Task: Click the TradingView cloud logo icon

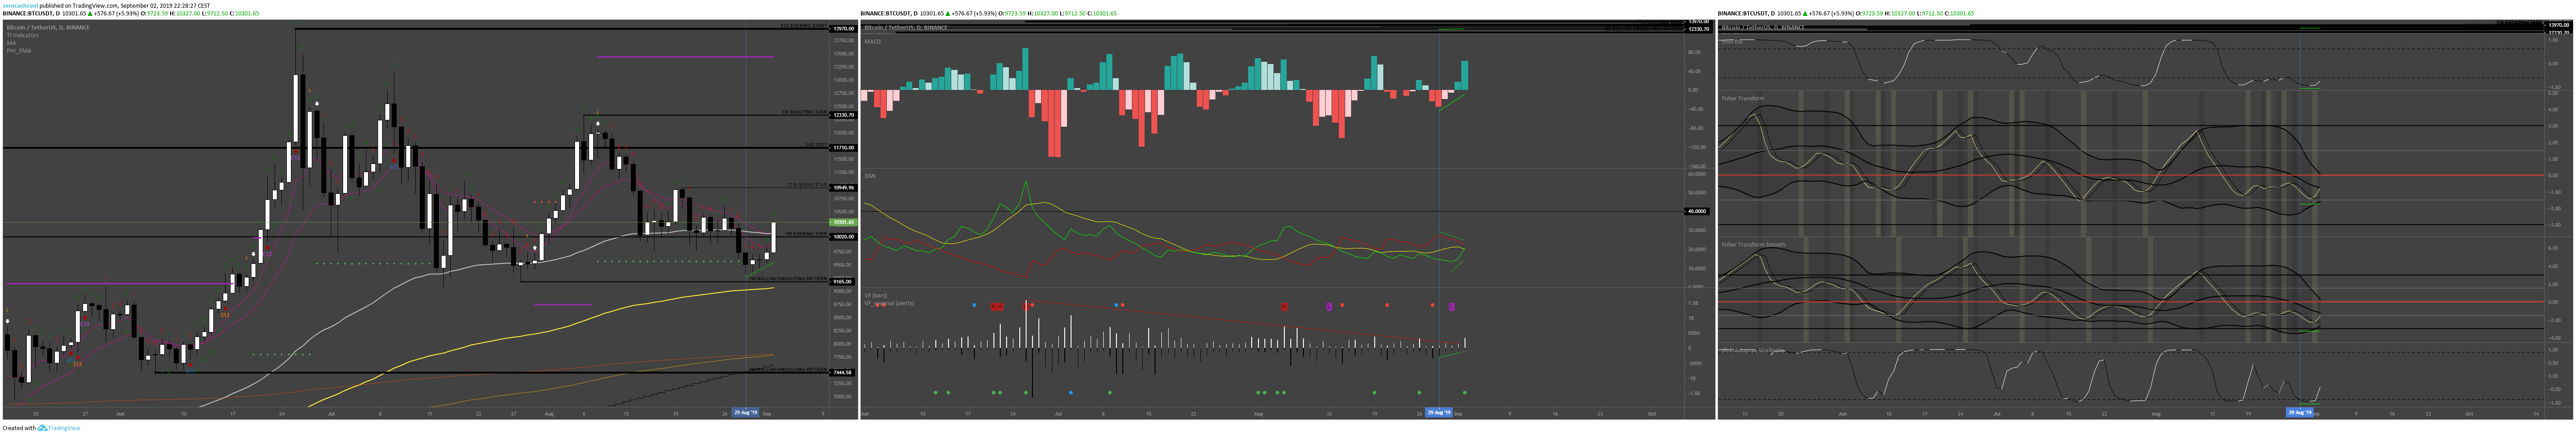Action: click(43, 428)
